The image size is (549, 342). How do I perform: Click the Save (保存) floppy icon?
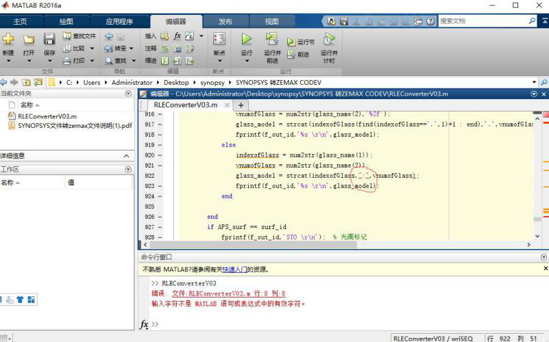(x=49, y=39)
